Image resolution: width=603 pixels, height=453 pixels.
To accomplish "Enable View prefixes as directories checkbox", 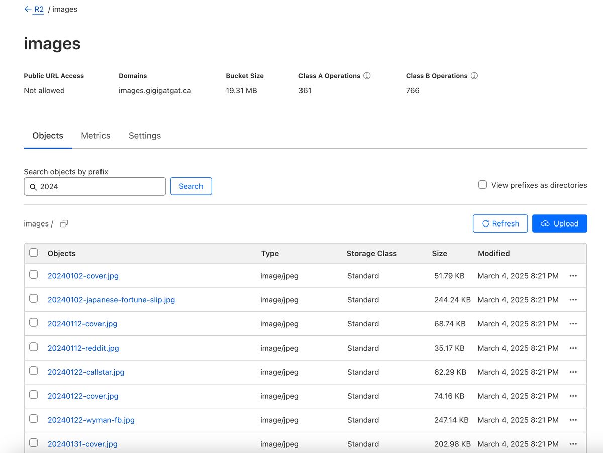I will coord(482,185).
